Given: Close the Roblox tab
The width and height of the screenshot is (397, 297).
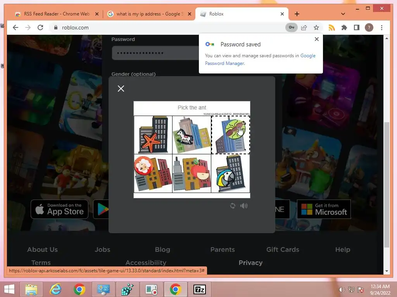Looking at the screenshot, I should [x=282, y=14].
